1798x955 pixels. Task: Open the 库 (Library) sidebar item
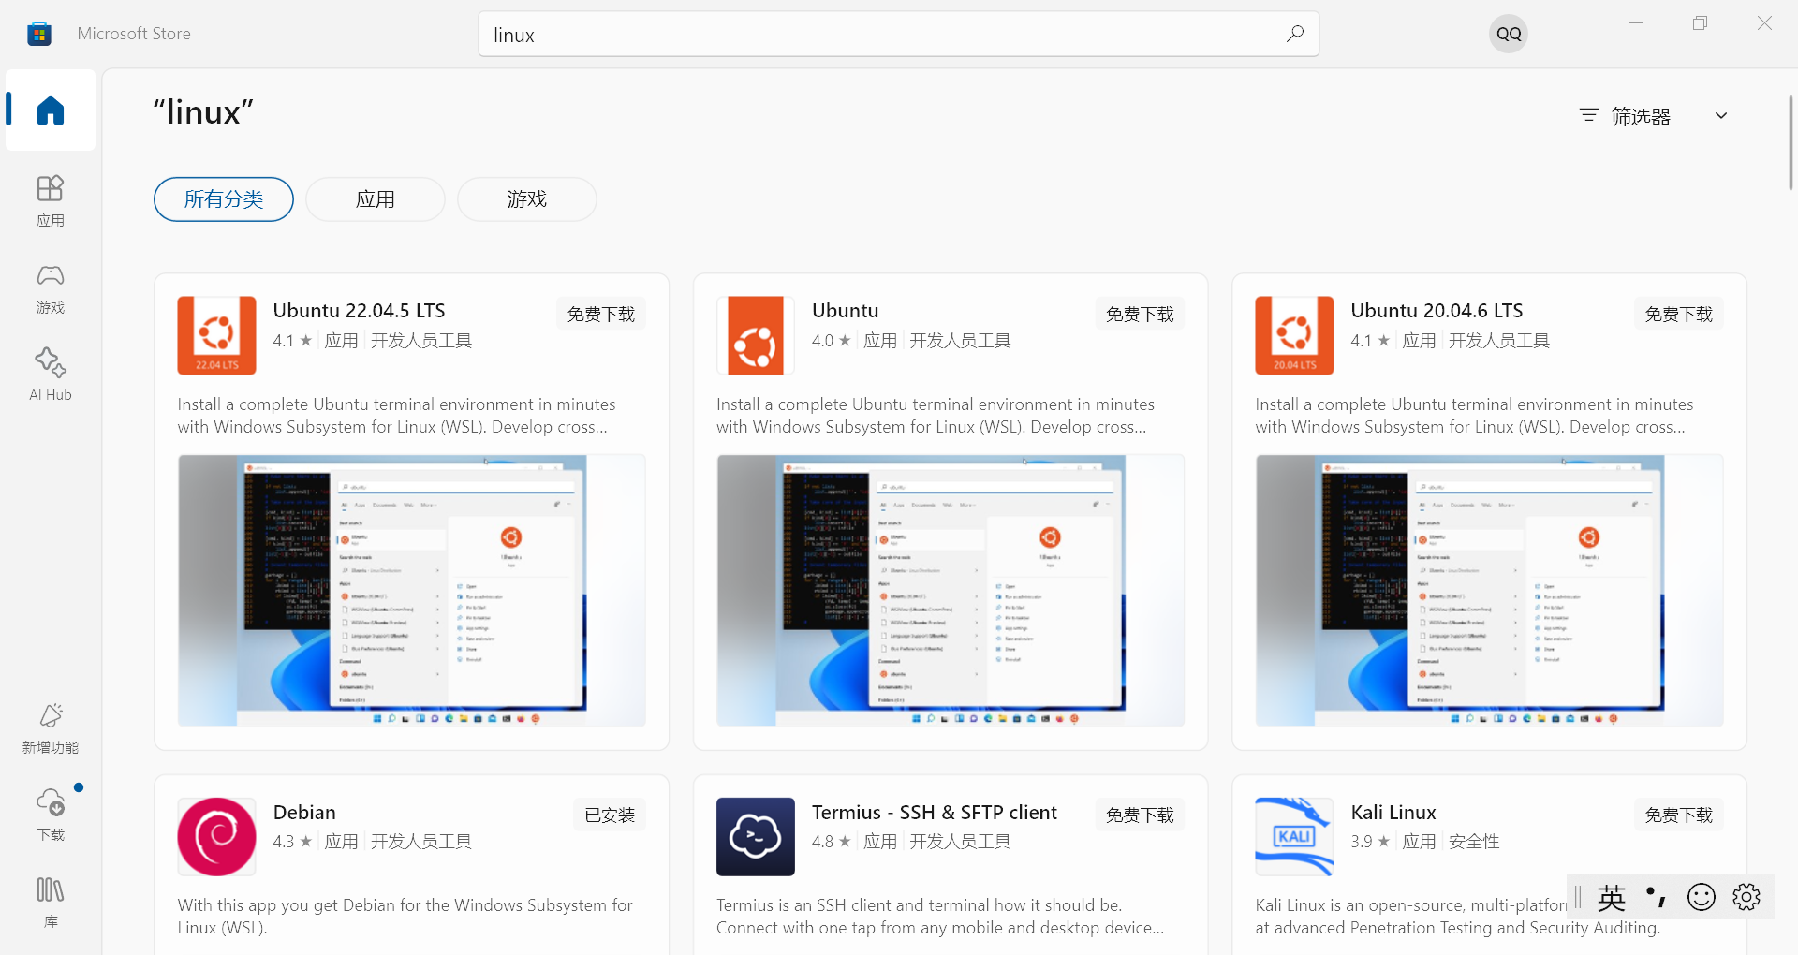tap(51, 902)
